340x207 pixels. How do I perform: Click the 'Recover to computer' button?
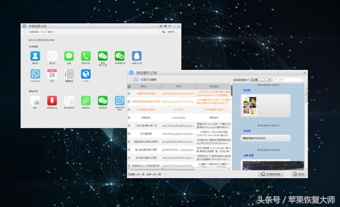(x=271, y=174)
